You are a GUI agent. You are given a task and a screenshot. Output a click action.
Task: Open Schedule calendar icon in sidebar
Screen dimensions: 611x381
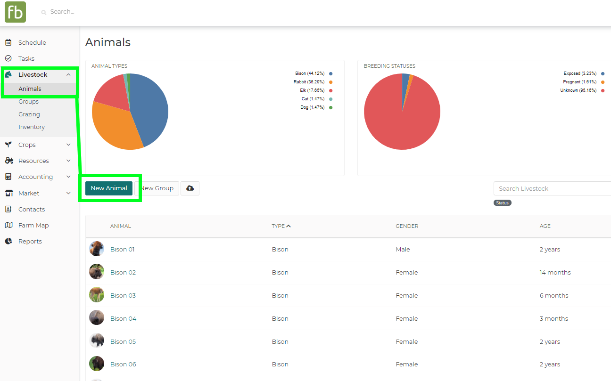[8, 42]
